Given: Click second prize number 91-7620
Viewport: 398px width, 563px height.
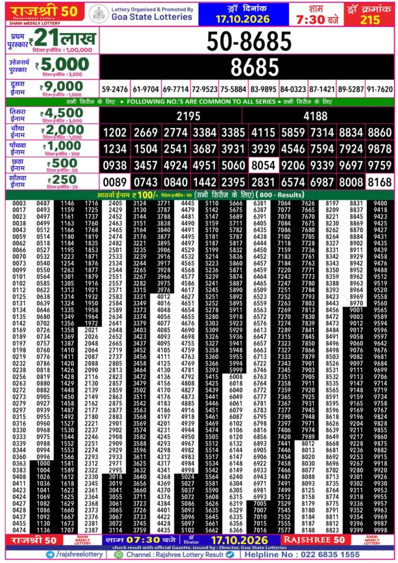Looking at the screenshot, I should click(x=380, y=89).
